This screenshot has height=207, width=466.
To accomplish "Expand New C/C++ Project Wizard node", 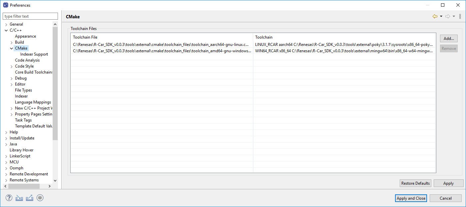I will pos(12,108).
